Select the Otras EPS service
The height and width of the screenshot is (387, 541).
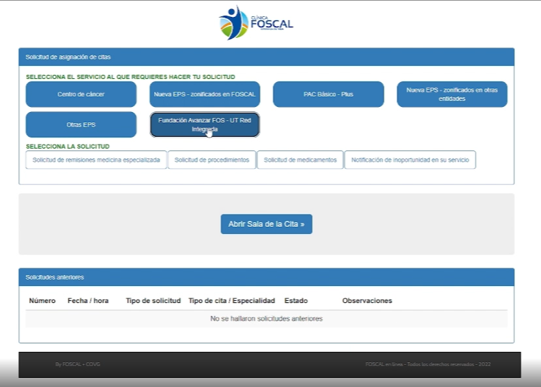pos(81,124)
